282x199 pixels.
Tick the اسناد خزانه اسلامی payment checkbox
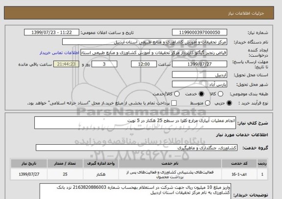(x=174, y=103)
